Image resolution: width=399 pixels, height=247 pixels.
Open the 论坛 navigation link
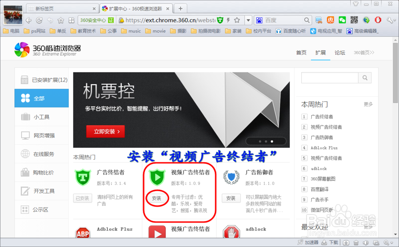[x=340, y=53]
